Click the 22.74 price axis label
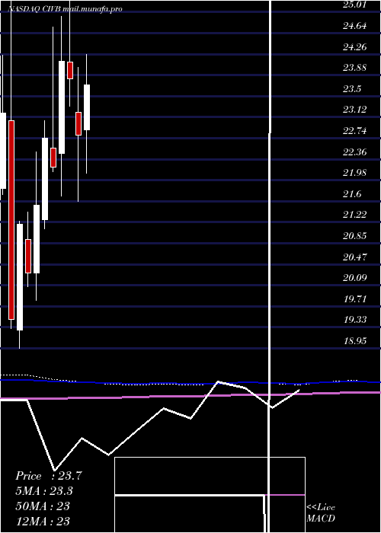The image size is (381, 533). [x=355, y=130]
